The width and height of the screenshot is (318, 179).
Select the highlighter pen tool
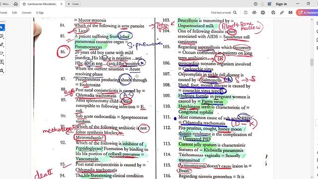pyautogui.click(x=2, y=45)
